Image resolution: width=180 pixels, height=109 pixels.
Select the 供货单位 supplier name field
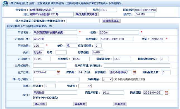(58, 10)
